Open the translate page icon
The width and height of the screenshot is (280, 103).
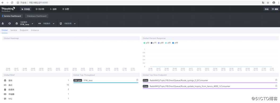(x=263, y=3)
